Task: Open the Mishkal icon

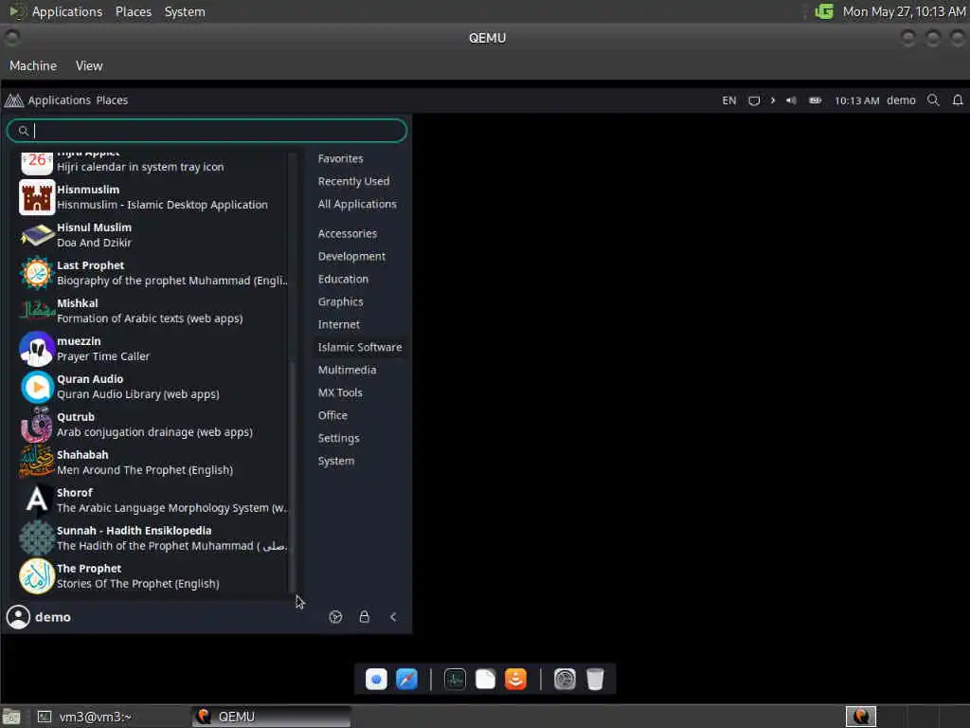Action: (x=37, y=311)
